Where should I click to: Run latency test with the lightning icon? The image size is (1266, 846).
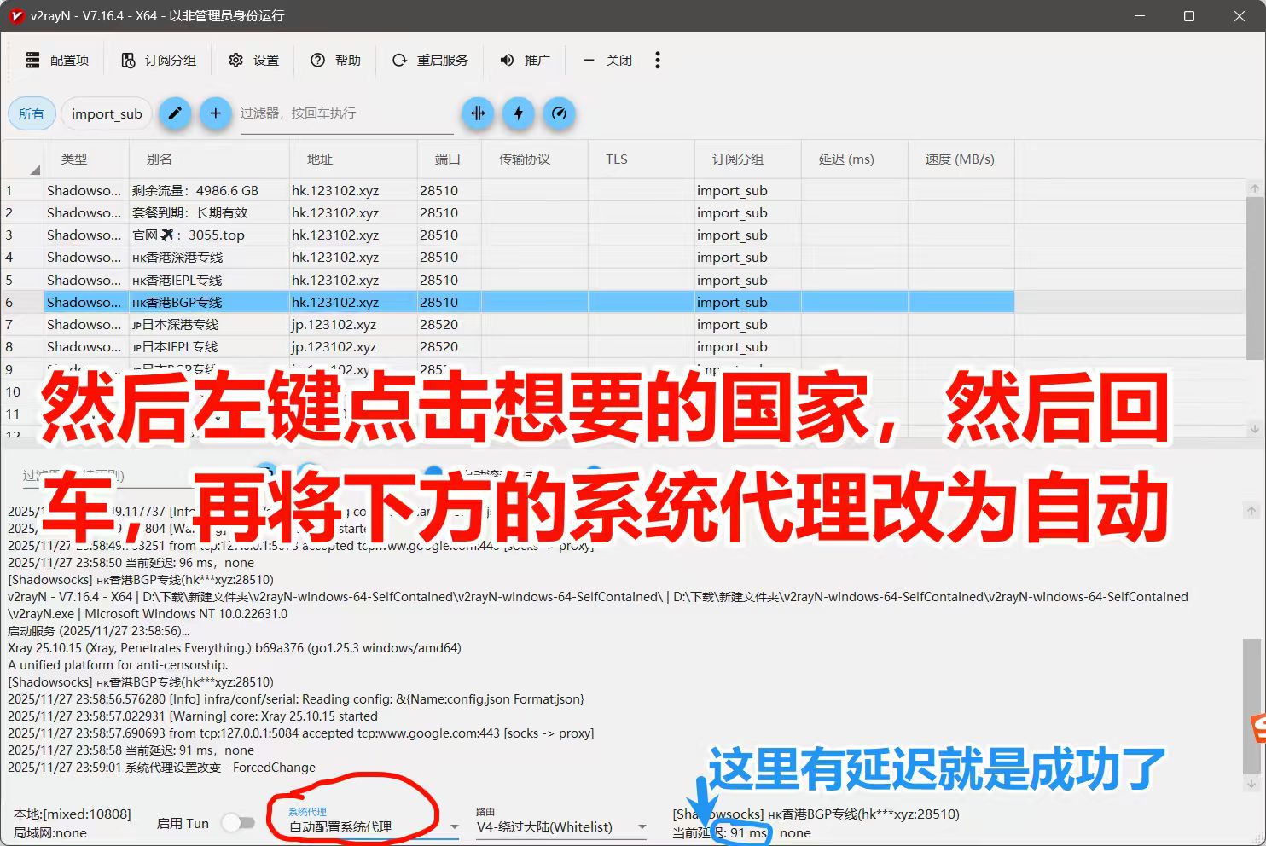point(519,113)
